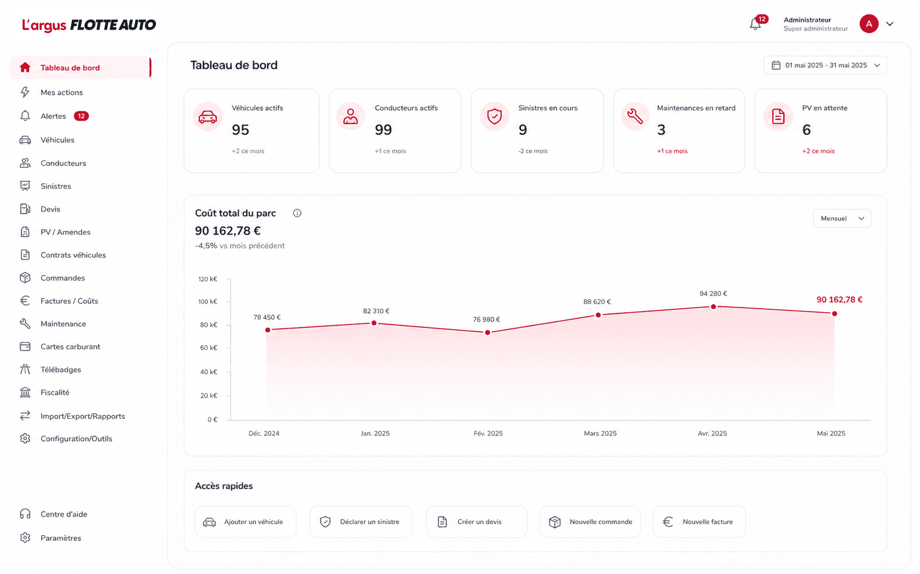Image resolution: width=920 pixels, height=574 pixels.
Task: Click the lightning icon for Mes actions
Action: (25, 92)
